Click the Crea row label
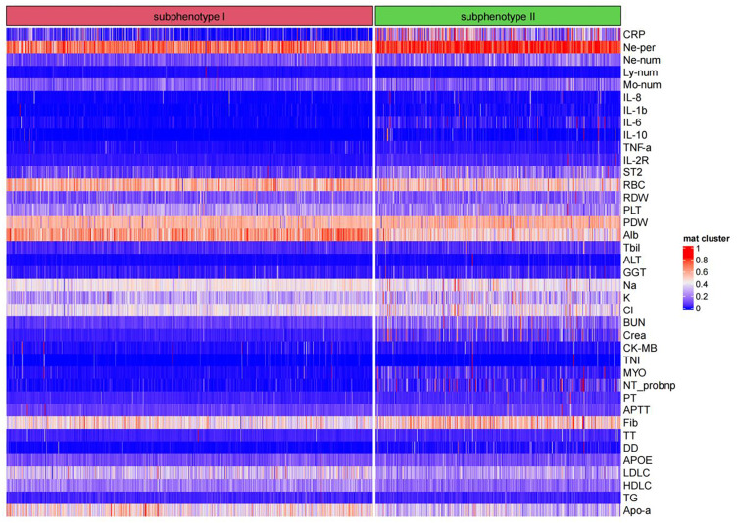Viewport: 738px width, 523px height. (x=634, y=335)
